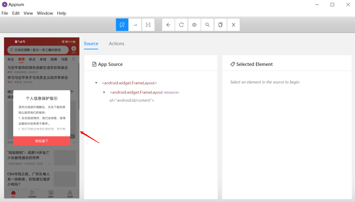
Task: Open the Help menu
Action: [x=62, y=13]
